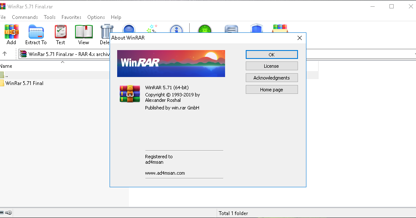Click the sort arrow above Name column
This screenshot has width=416, height=218.
pos(63,62)
